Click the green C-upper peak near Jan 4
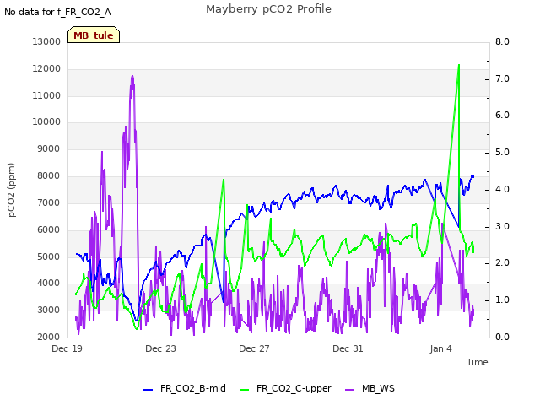This screenshot has width=540, height=405. (459, 66)
